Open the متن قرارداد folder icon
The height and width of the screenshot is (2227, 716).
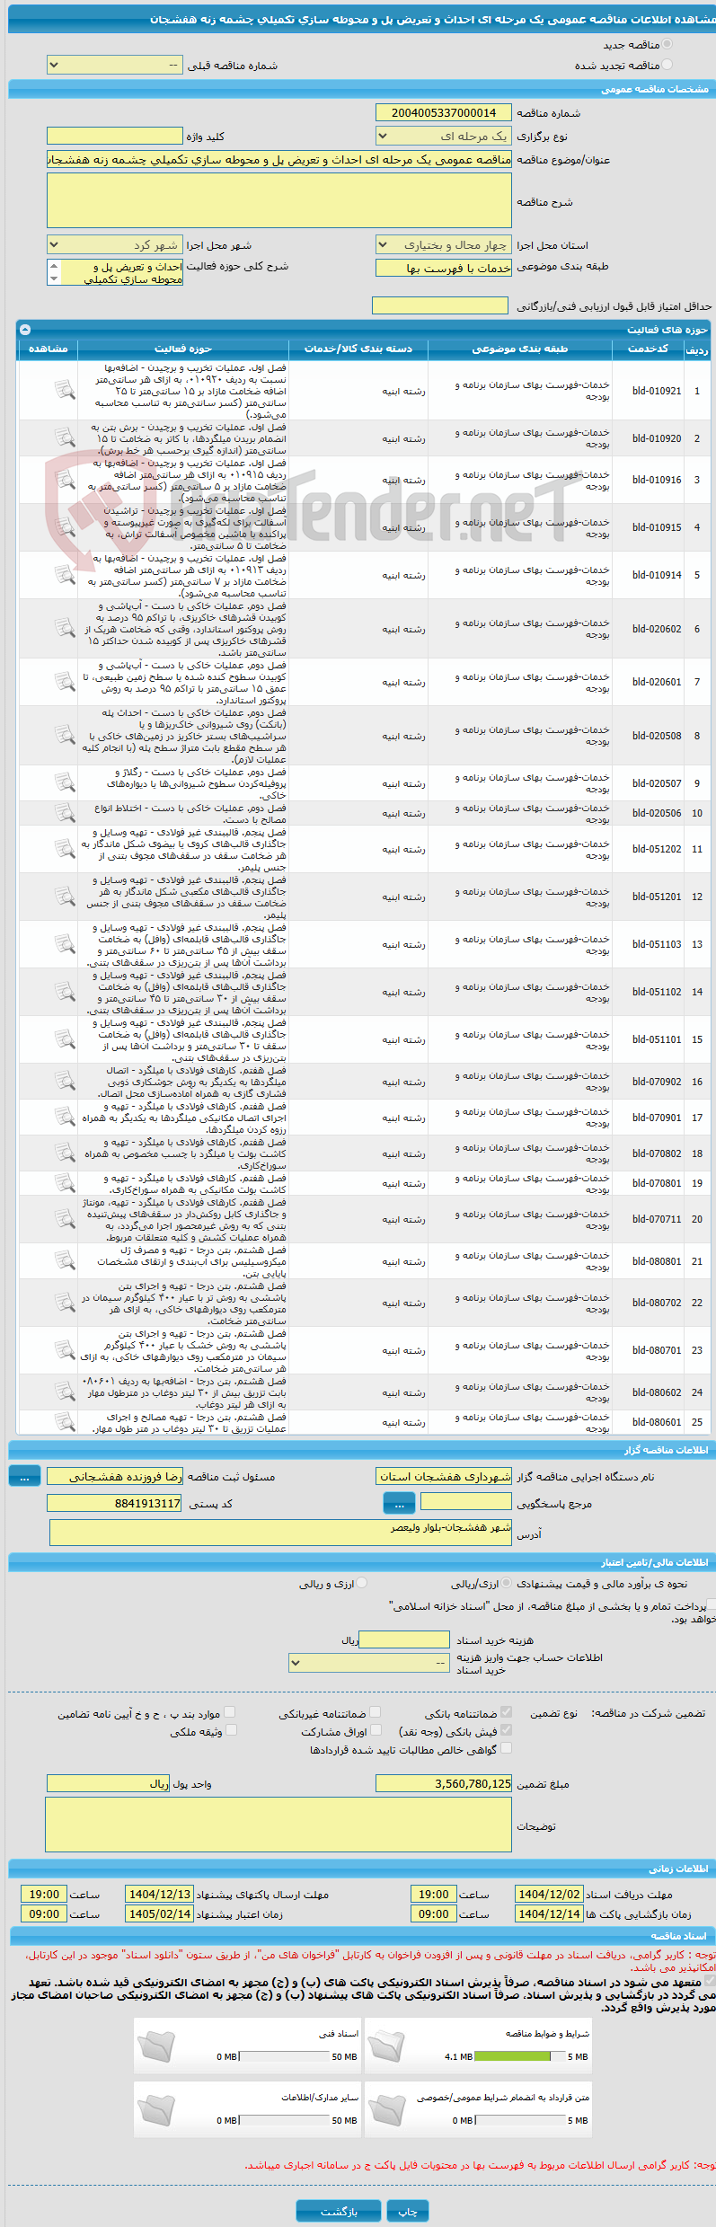coord(386,2110)
